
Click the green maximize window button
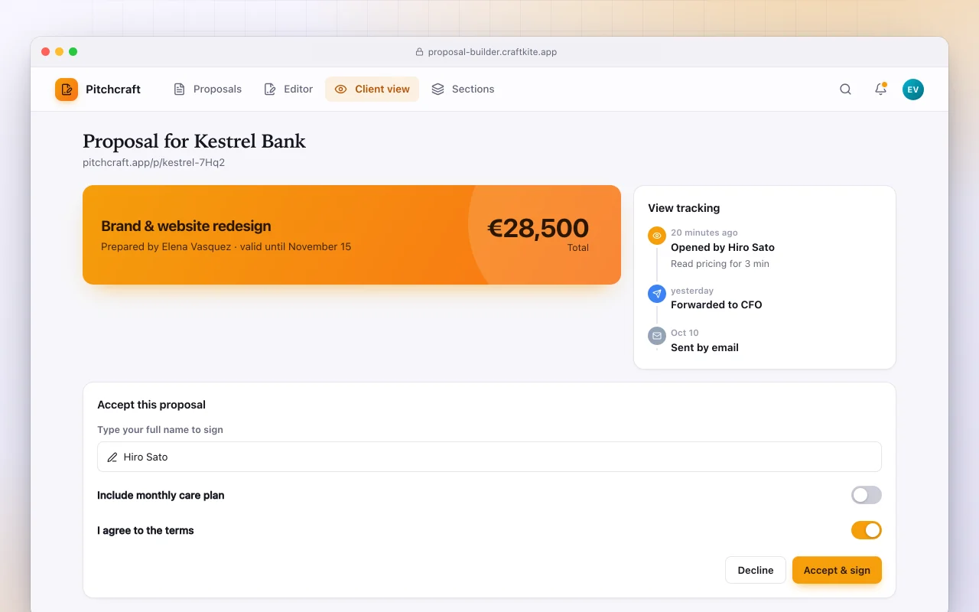click(73, 51)
